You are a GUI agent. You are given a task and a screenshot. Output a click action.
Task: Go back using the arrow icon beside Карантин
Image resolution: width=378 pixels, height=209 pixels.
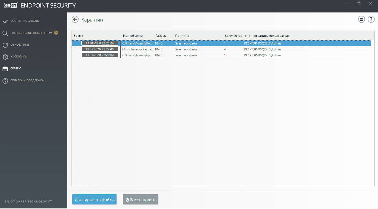pos(75,20)
